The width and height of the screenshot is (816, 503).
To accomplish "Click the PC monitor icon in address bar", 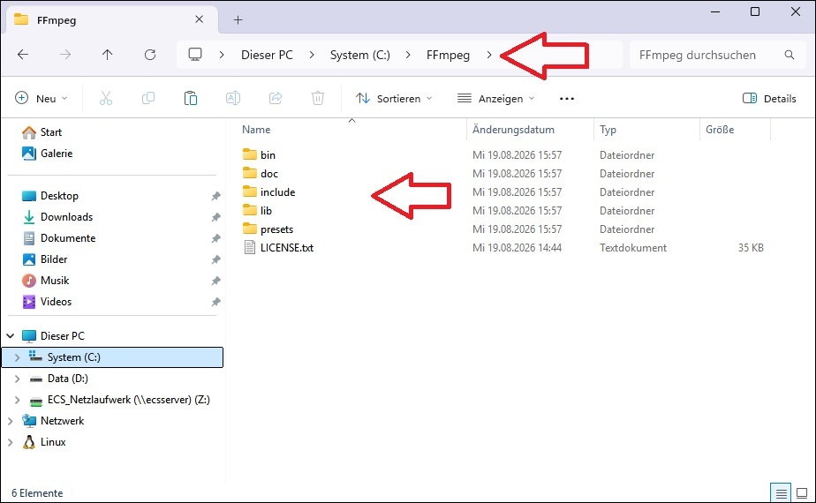I will coord(195,55).
